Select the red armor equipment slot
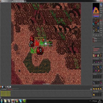Viewport: 103px width, 103px height. coord(96,23)
